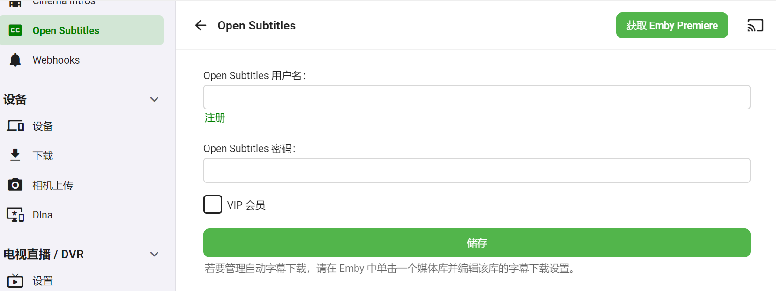Screen dimensions: 776x291
Task: Select Open Subtitles in the sidebar menu
Action: point(66,30)
